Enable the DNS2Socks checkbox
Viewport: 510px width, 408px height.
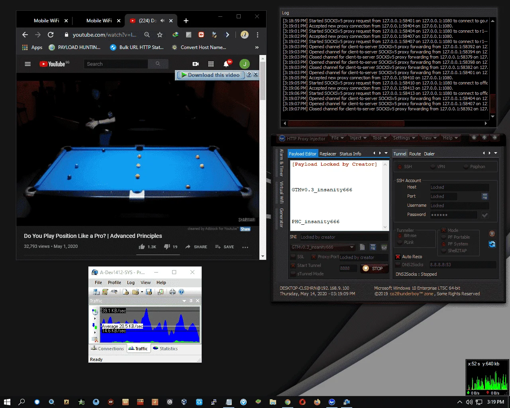398,265
